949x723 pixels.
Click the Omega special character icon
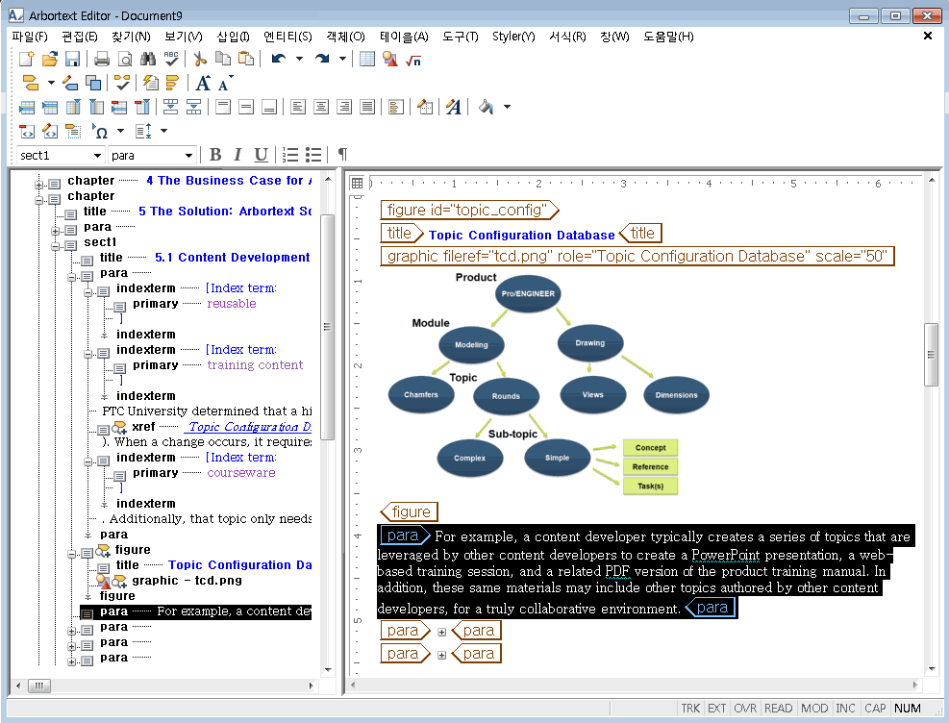100,132
